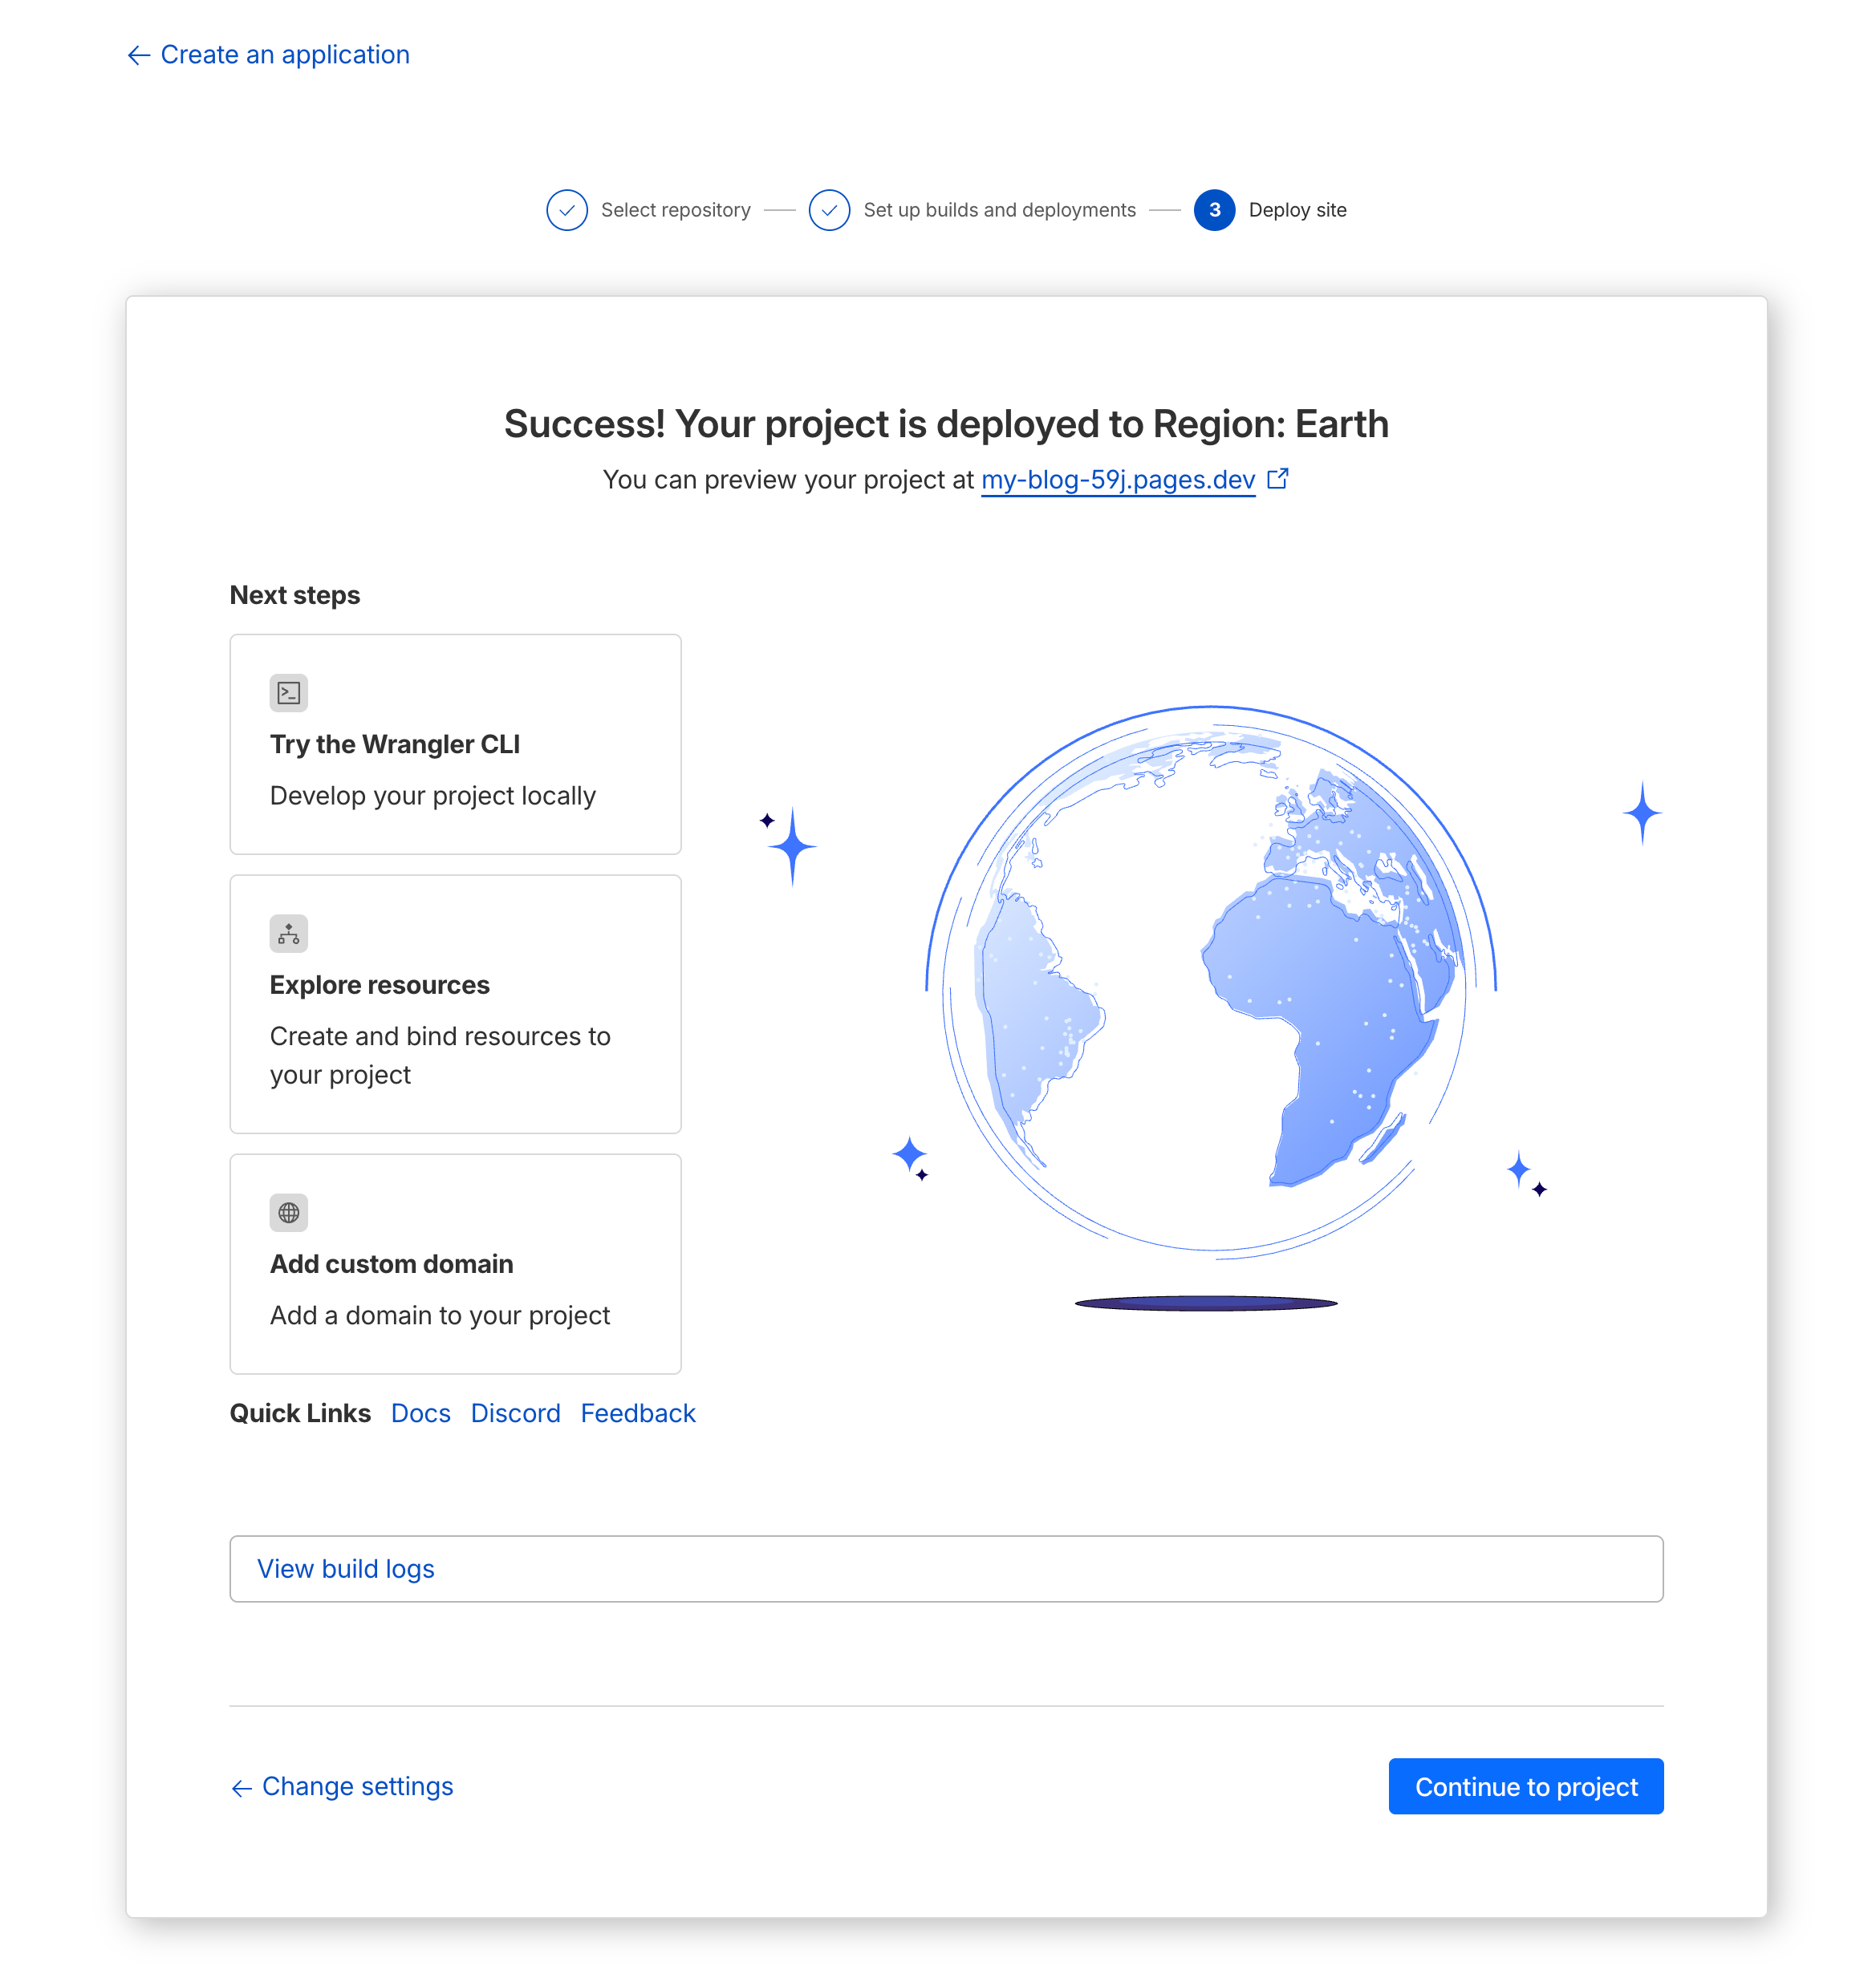Open the Feedback quick link
The image size is (1876, 1970).
[637, 1413]
